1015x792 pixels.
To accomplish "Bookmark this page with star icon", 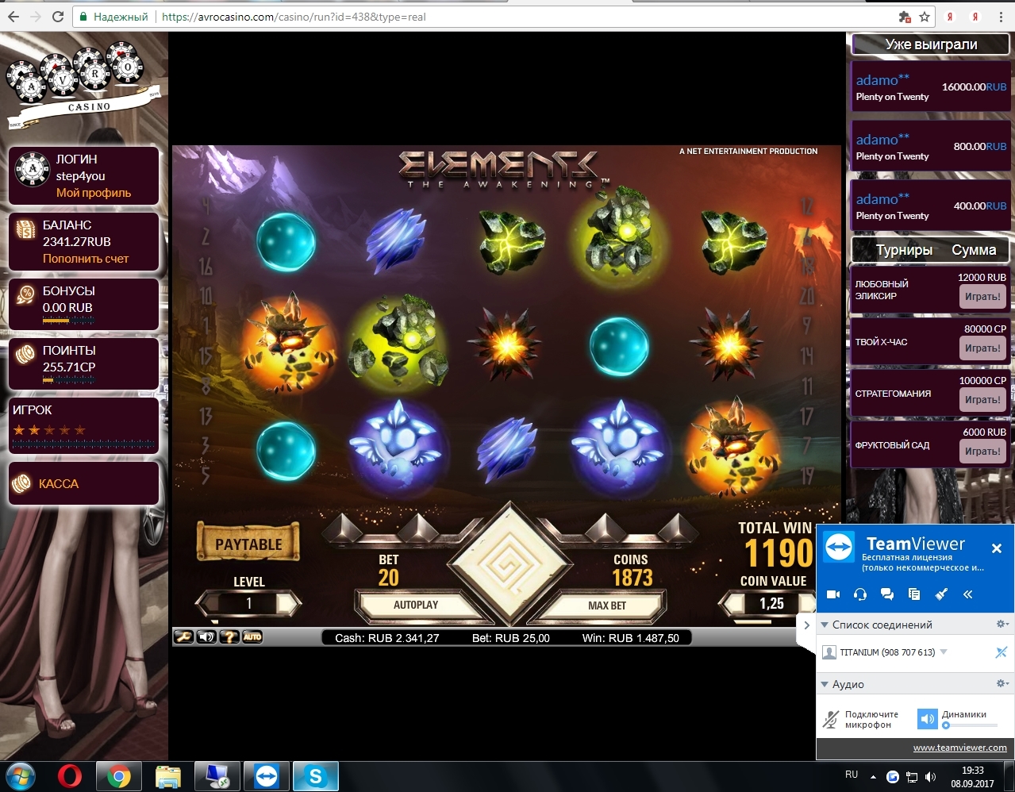I will [925, 17].
